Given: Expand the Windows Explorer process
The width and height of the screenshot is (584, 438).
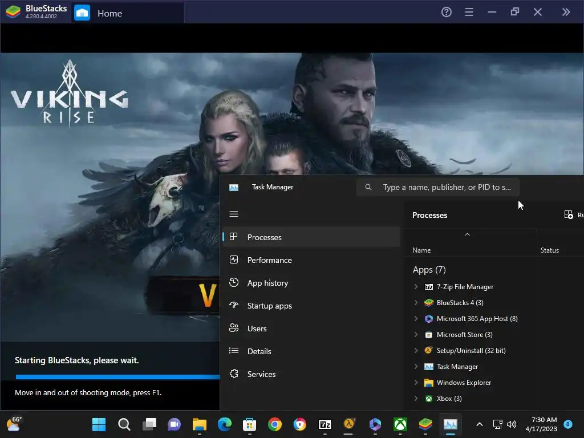Looking at the screenshot, I should [x=416, y=383].
